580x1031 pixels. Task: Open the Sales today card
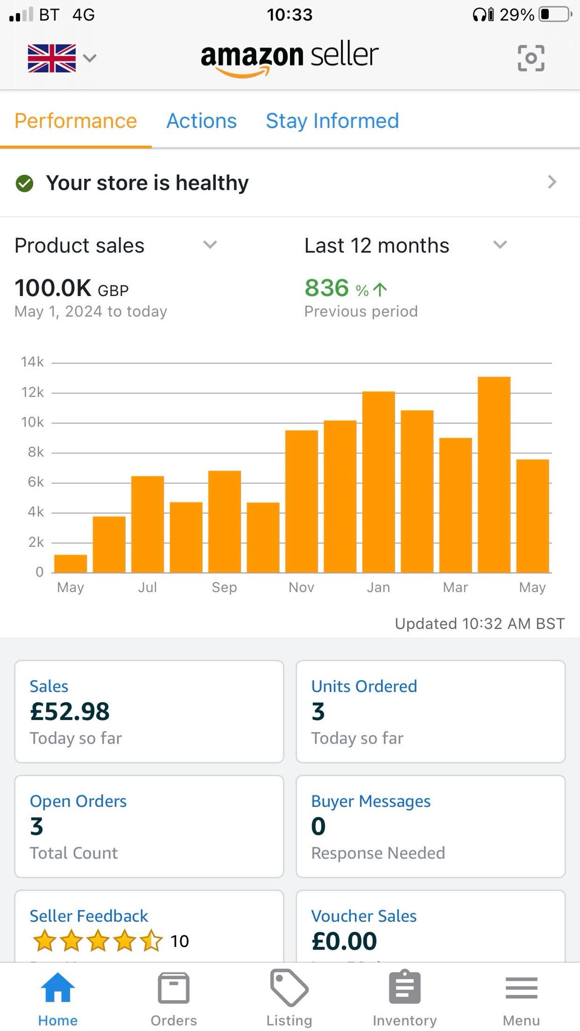click(149, 711)
